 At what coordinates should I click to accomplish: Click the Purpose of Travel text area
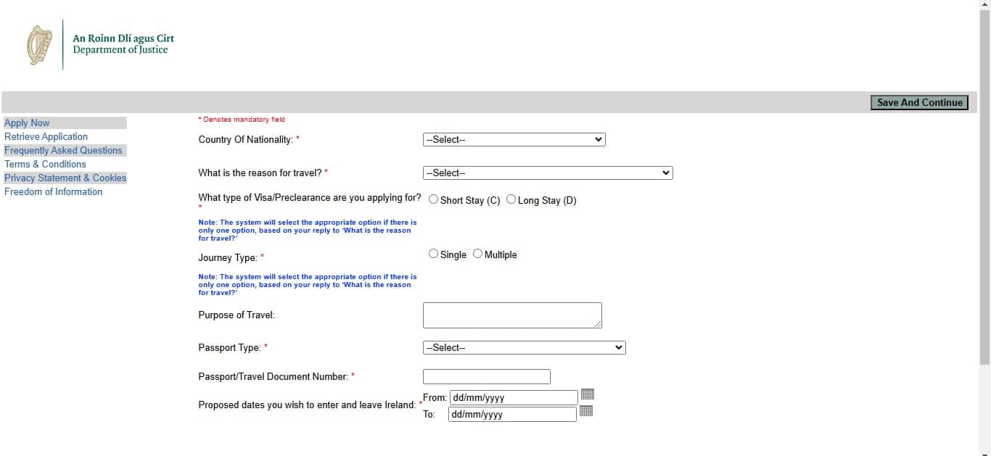point(512,315)
